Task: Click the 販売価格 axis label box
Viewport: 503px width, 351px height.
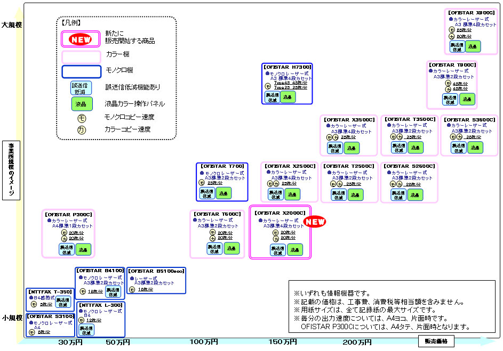Action: tap(436, 341)
